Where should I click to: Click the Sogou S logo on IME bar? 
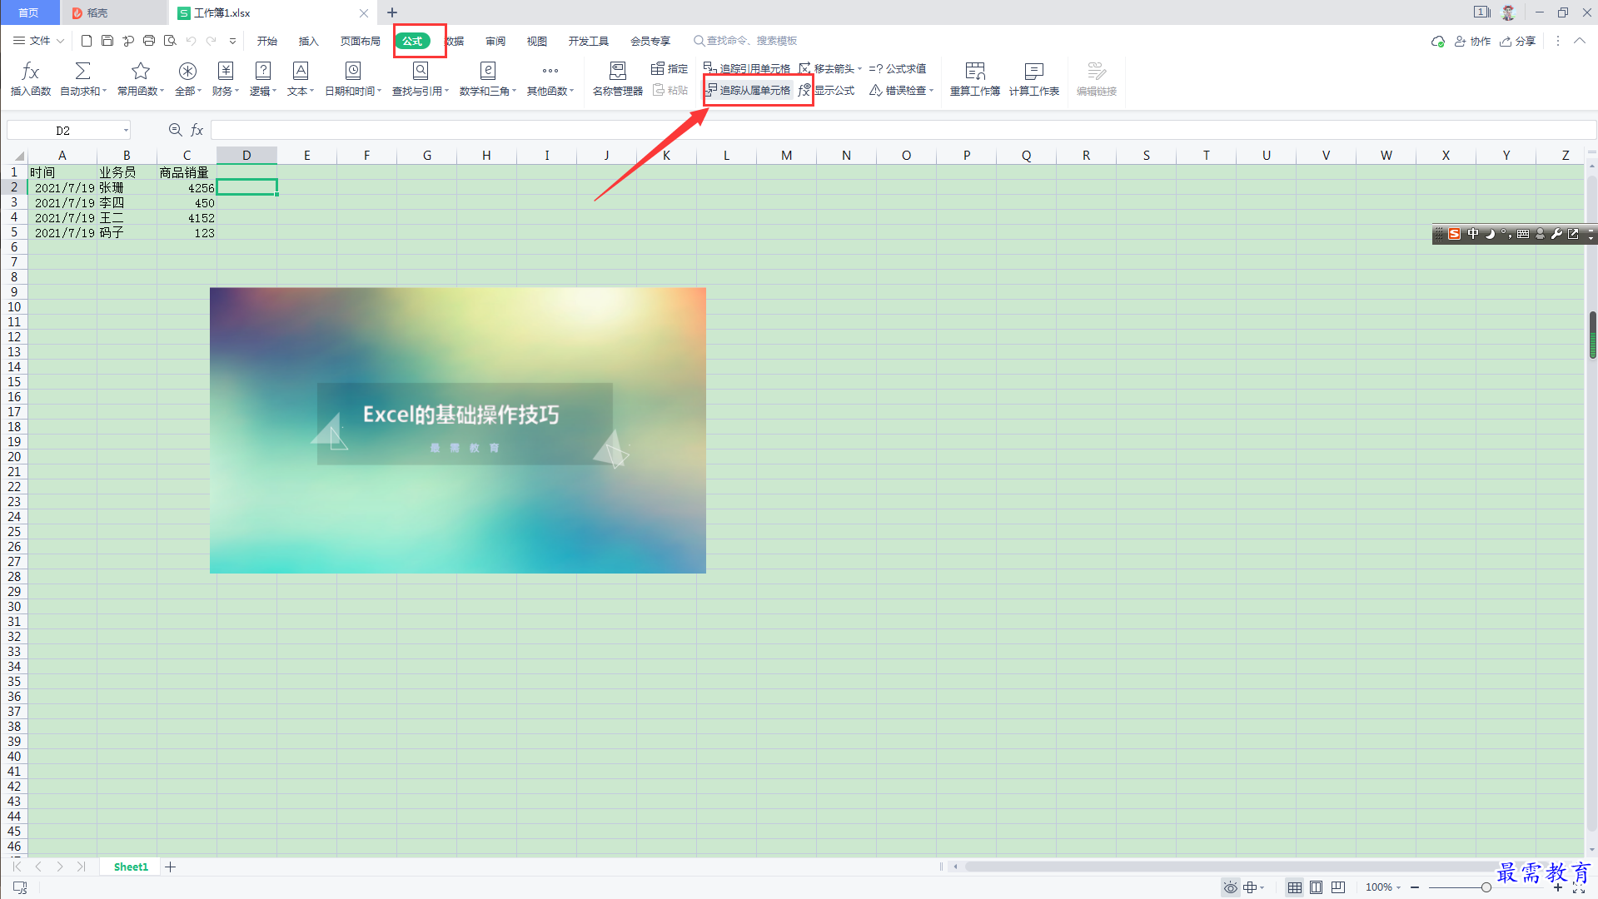[1454, 235]
